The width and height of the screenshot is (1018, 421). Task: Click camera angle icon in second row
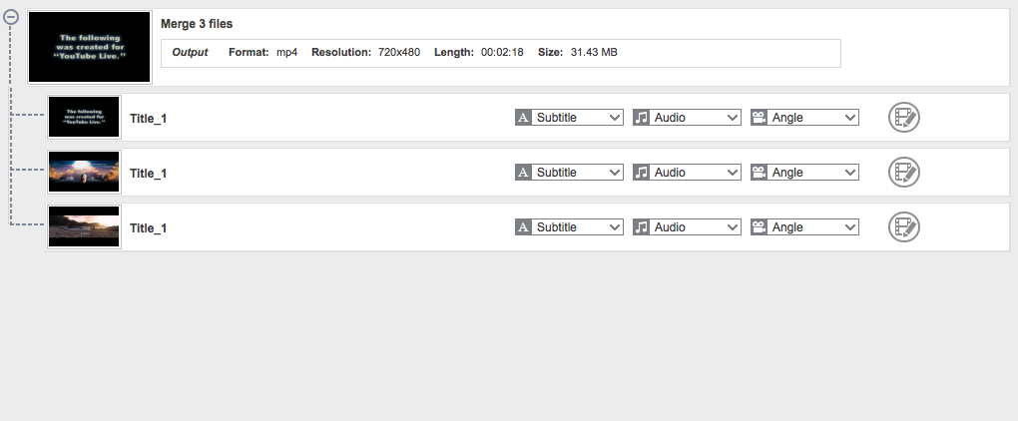(760, 173)
